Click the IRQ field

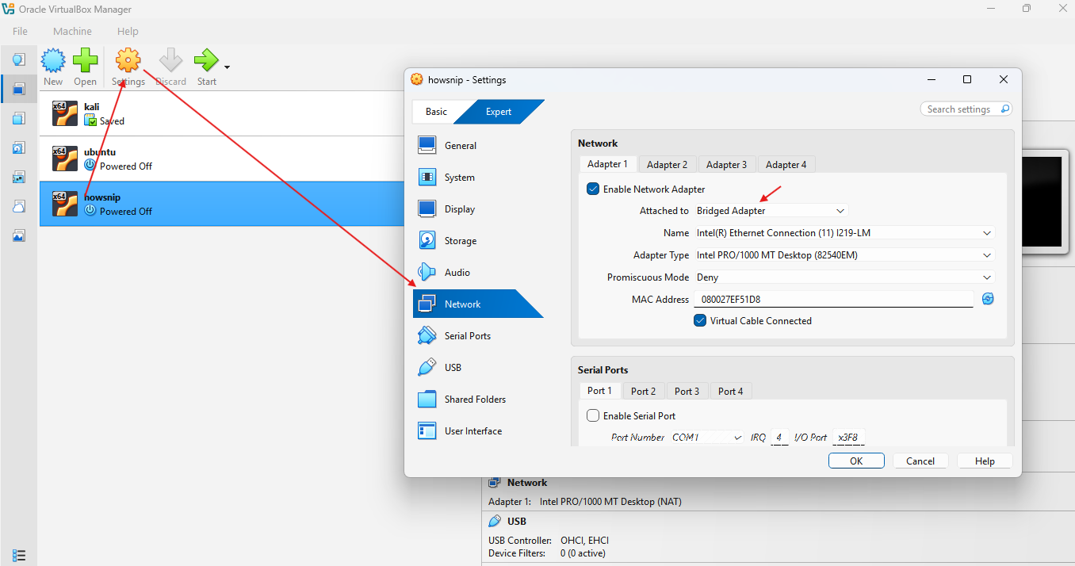780,438
